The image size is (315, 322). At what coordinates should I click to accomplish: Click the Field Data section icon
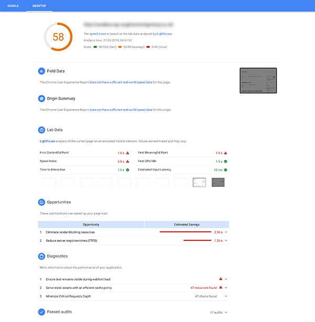click(41, 71)
